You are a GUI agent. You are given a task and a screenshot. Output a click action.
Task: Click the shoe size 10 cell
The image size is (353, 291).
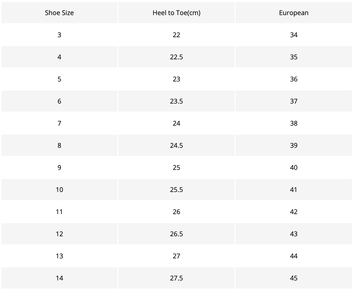pos(59,190)
